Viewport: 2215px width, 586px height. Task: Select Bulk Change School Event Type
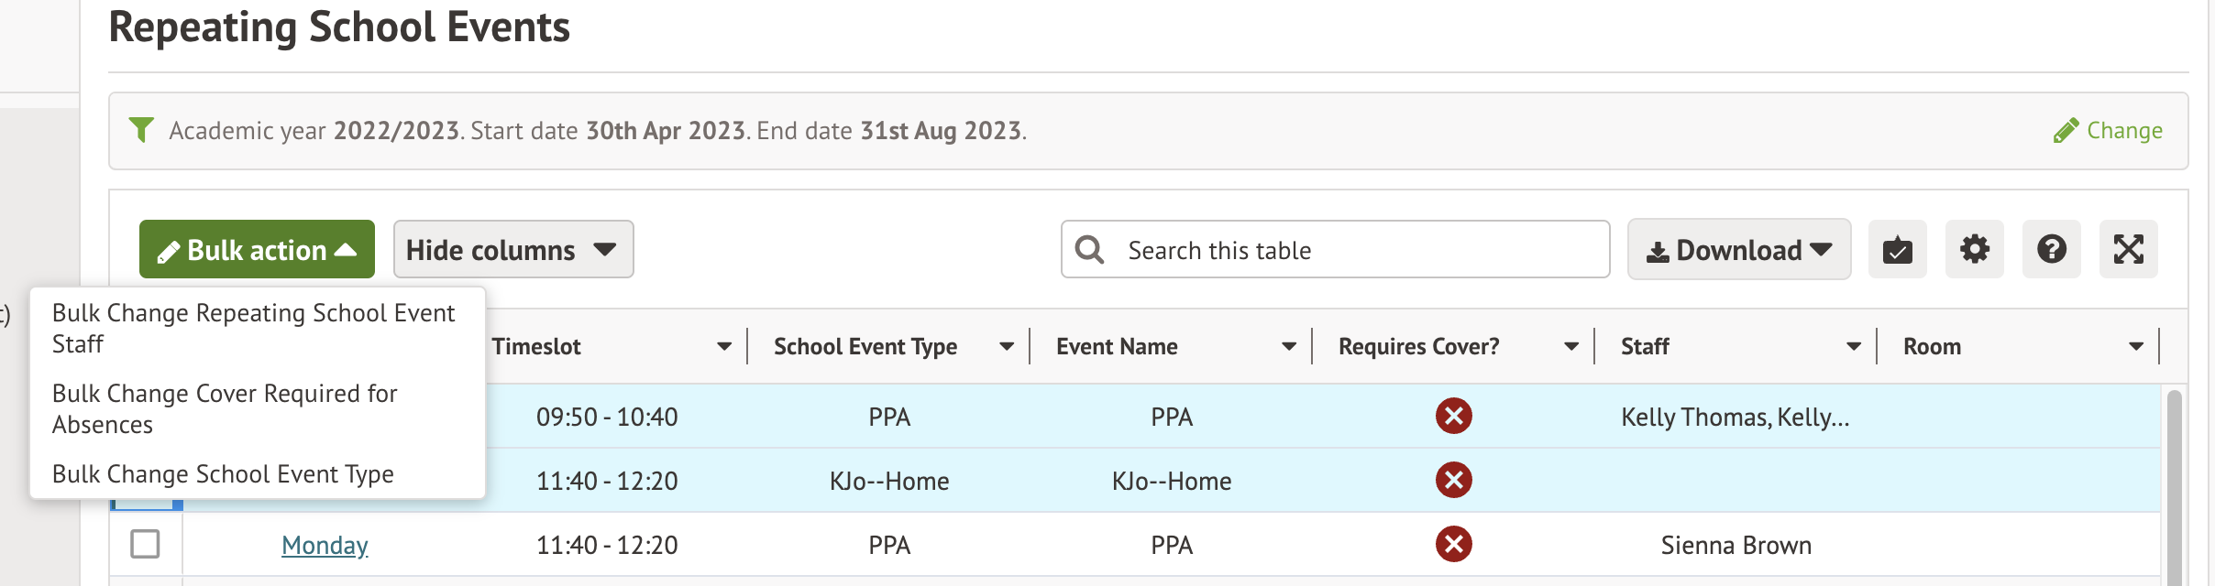point(223,473)
